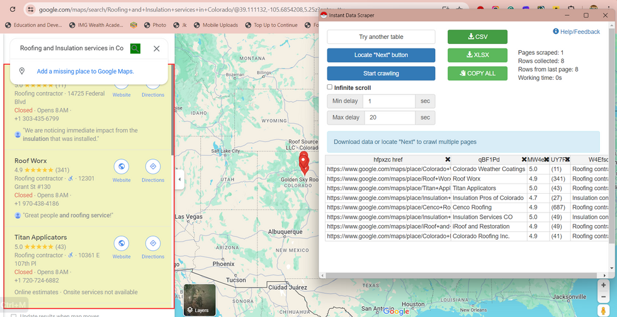Click phone number +1 970-438-4186
This screenshot has height=317, width=617.
coord(37,204)
